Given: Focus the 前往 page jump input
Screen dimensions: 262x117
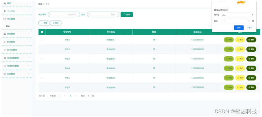Looking at the screenshot, I should (x=88, y=96).
